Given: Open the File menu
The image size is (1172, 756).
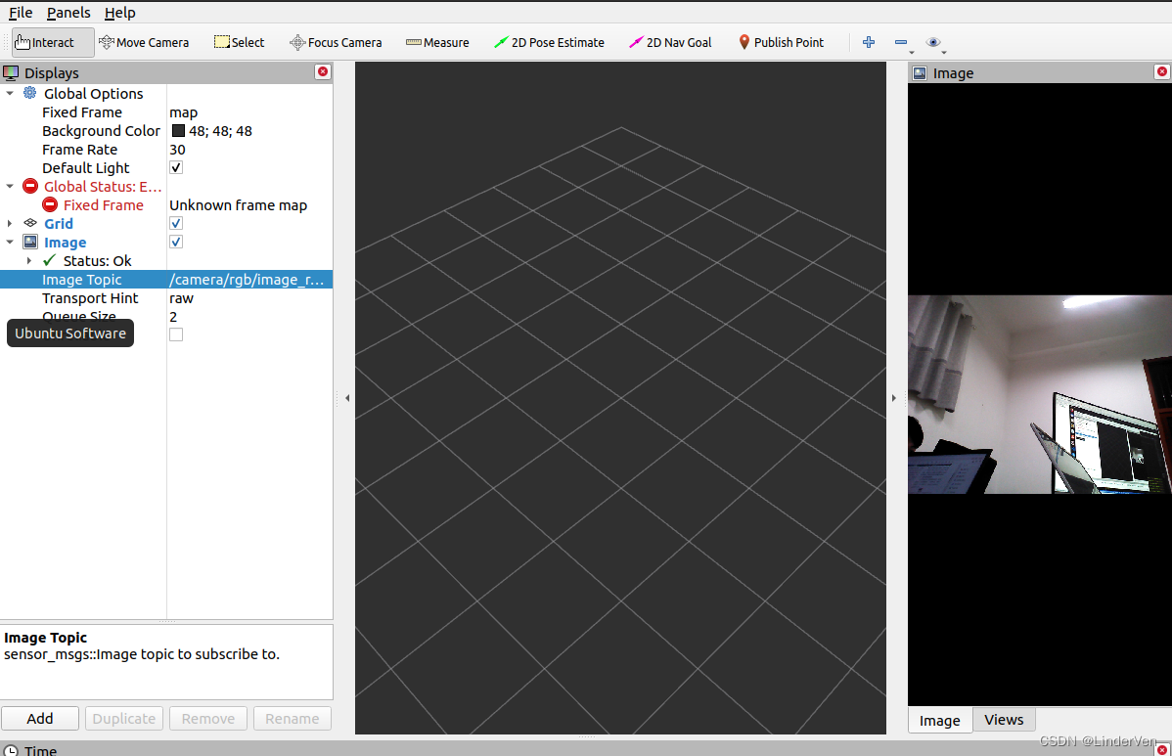Looking at the screenshot, I should [x=21, y=13].
